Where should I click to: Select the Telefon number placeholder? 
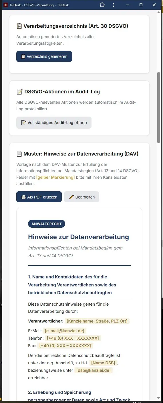[x=73, y=338]
